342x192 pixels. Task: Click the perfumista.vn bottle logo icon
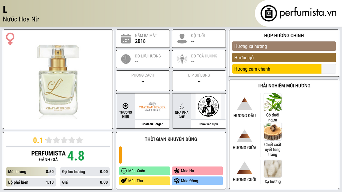click(269, 13)
